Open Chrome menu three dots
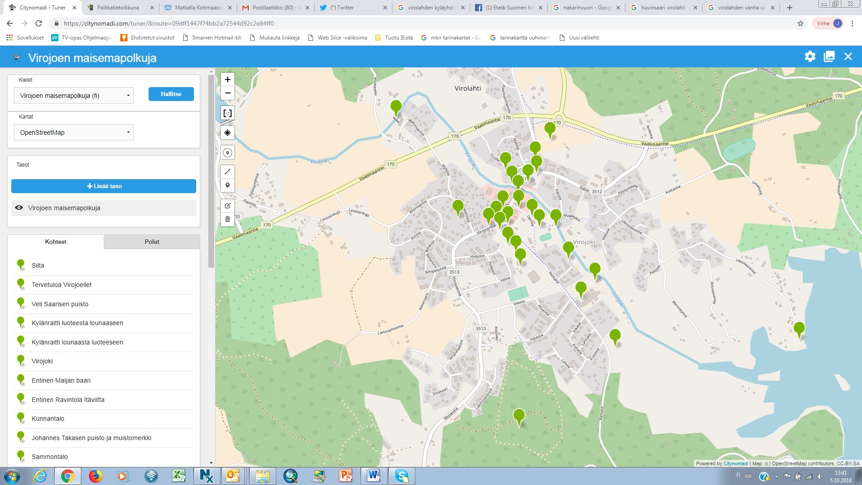 [852, 23]
